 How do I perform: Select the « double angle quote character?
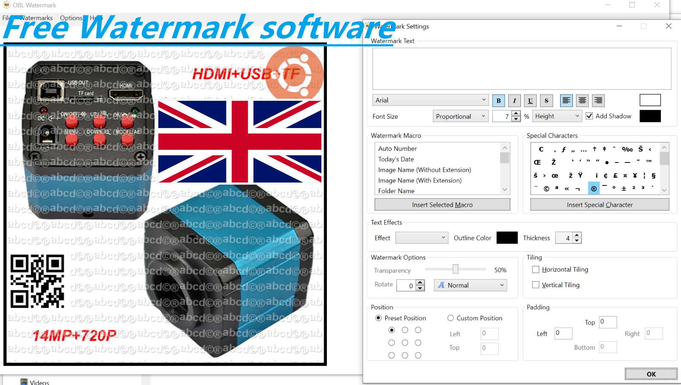coord(567,188)
